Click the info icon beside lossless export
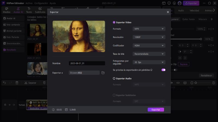This screenshot has height=122, width=218. click(152, 70)
